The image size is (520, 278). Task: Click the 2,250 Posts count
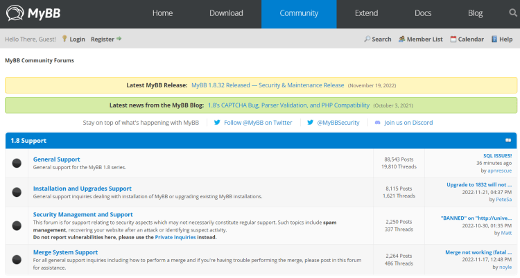coord(399,222)
